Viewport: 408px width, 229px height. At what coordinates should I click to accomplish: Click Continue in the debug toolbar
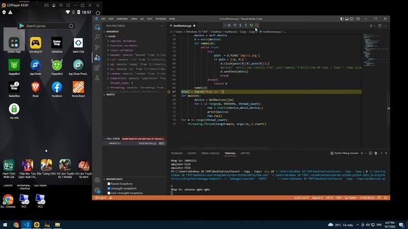[x=229, y=25]
